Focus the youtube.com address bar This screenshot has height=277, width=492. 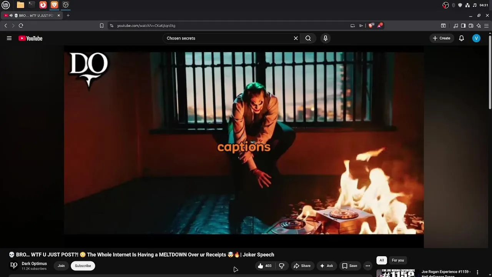231,25
